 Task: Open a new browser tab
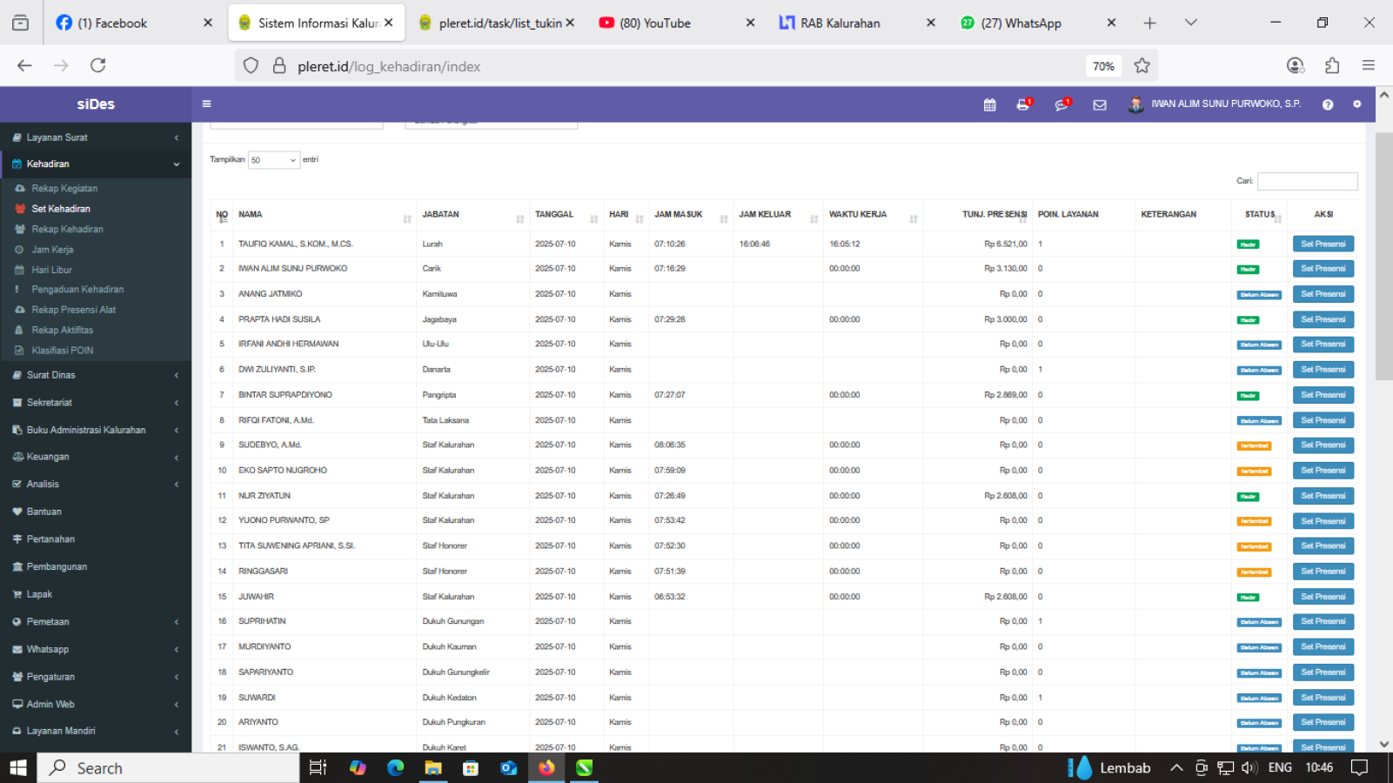[1149, 23]
